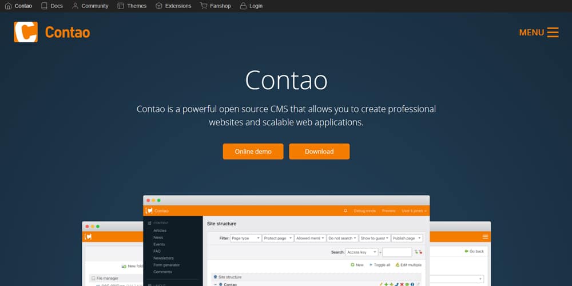This screenshot has height=286, width=572.
Task: Click the blue info icon on Contao row
Action: tap(412, 284)
